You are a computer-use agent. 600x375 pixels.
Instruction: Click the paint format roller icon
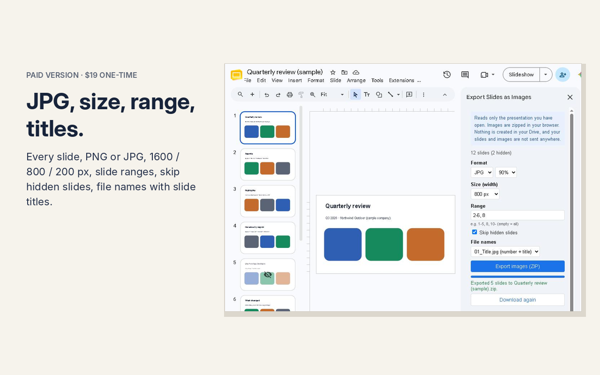[301, 95]
